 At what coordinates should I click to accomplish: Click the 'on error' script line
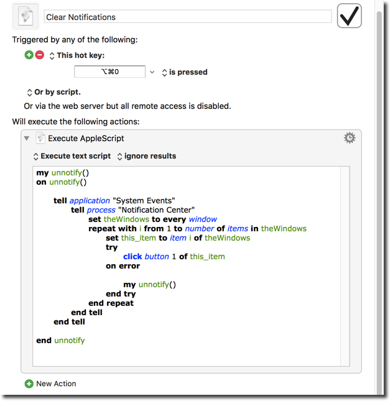click(123, 266)
